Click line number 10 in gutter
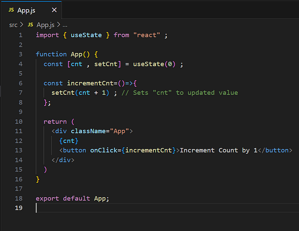 19,122
